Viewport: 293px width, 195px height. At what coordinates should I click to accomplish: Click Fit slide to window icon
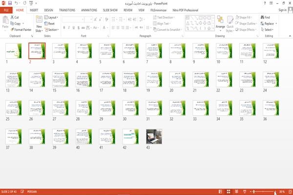click(x=290, y=192)
